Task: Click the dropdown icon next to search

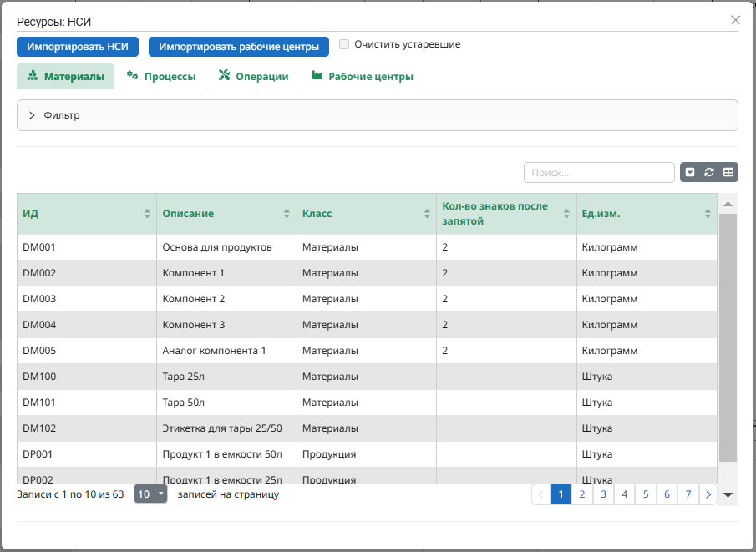Action: pos(690,172)
